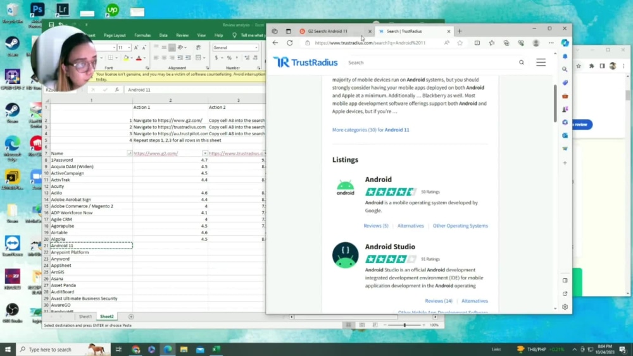Screen dimensions: 633x356
Task: Open Other Operating Systems link
Action: pos(460,226)
